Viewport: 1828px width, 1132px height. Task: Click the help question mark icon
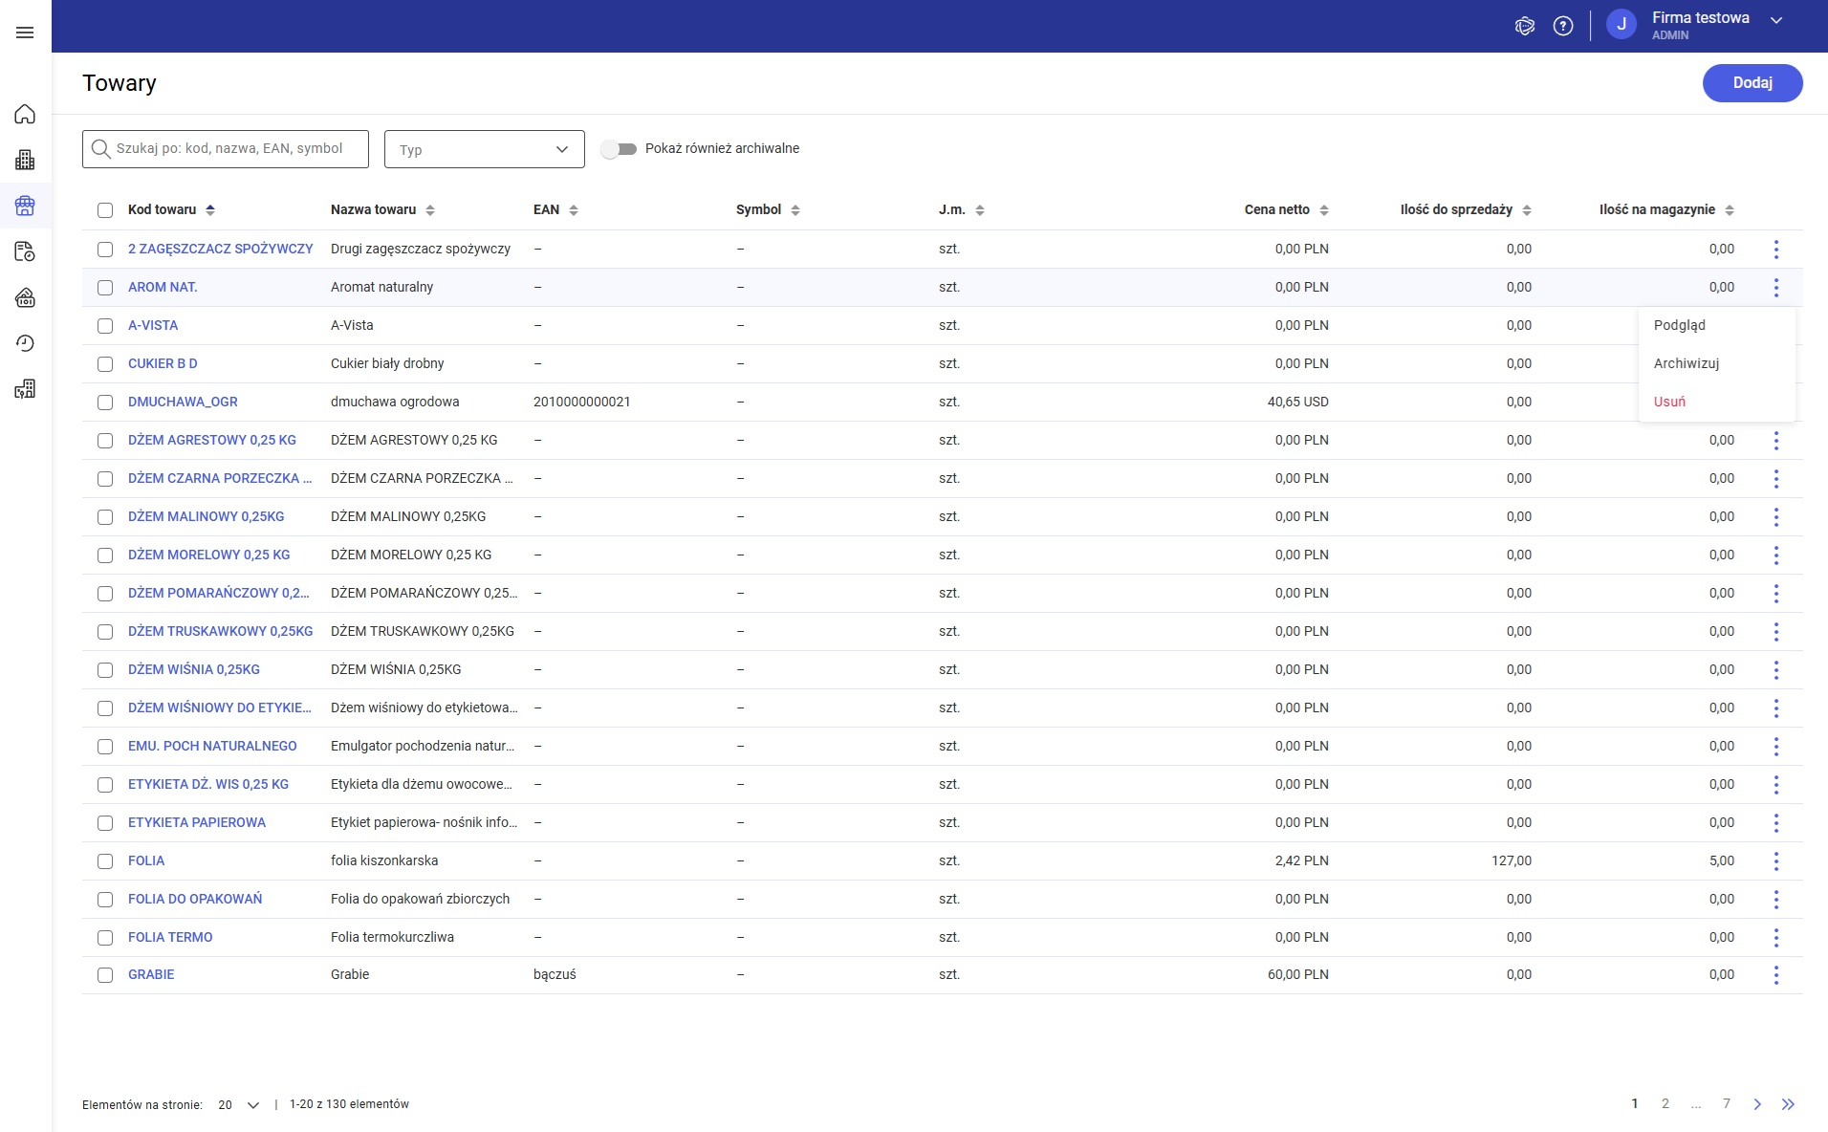(x=1563, y=26)
